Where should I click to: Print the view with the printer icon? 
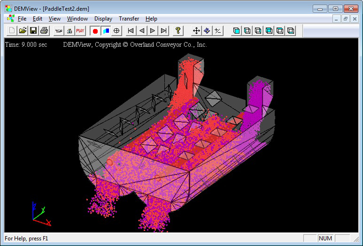tap(45, 31)
